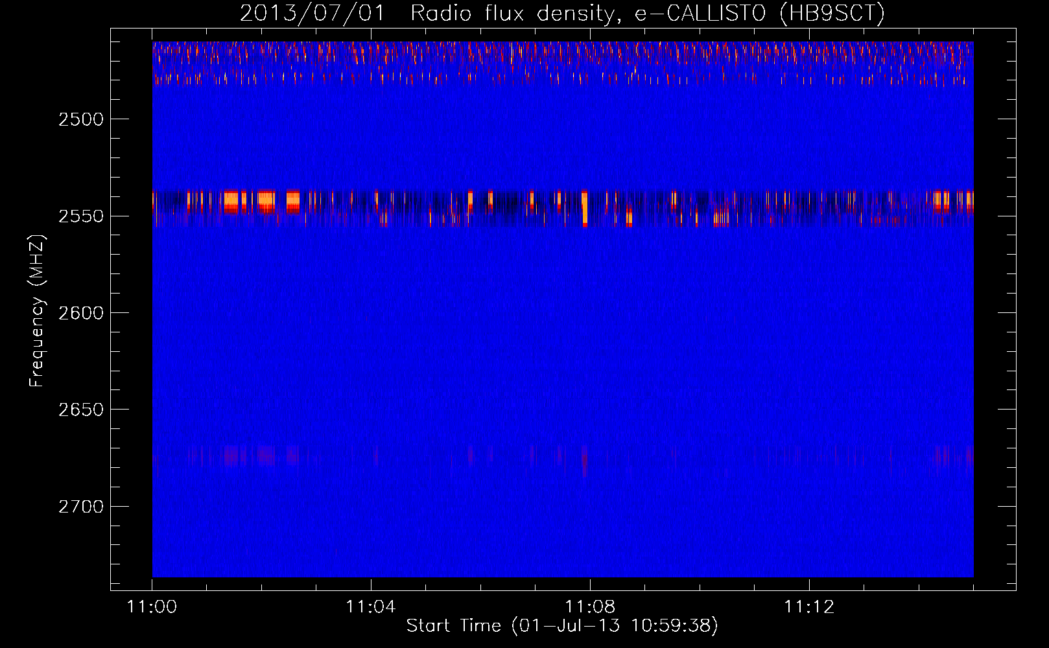Select the 2500 frequency tick label
Viewport: 1049px width, 648px height.
(81, 119)
